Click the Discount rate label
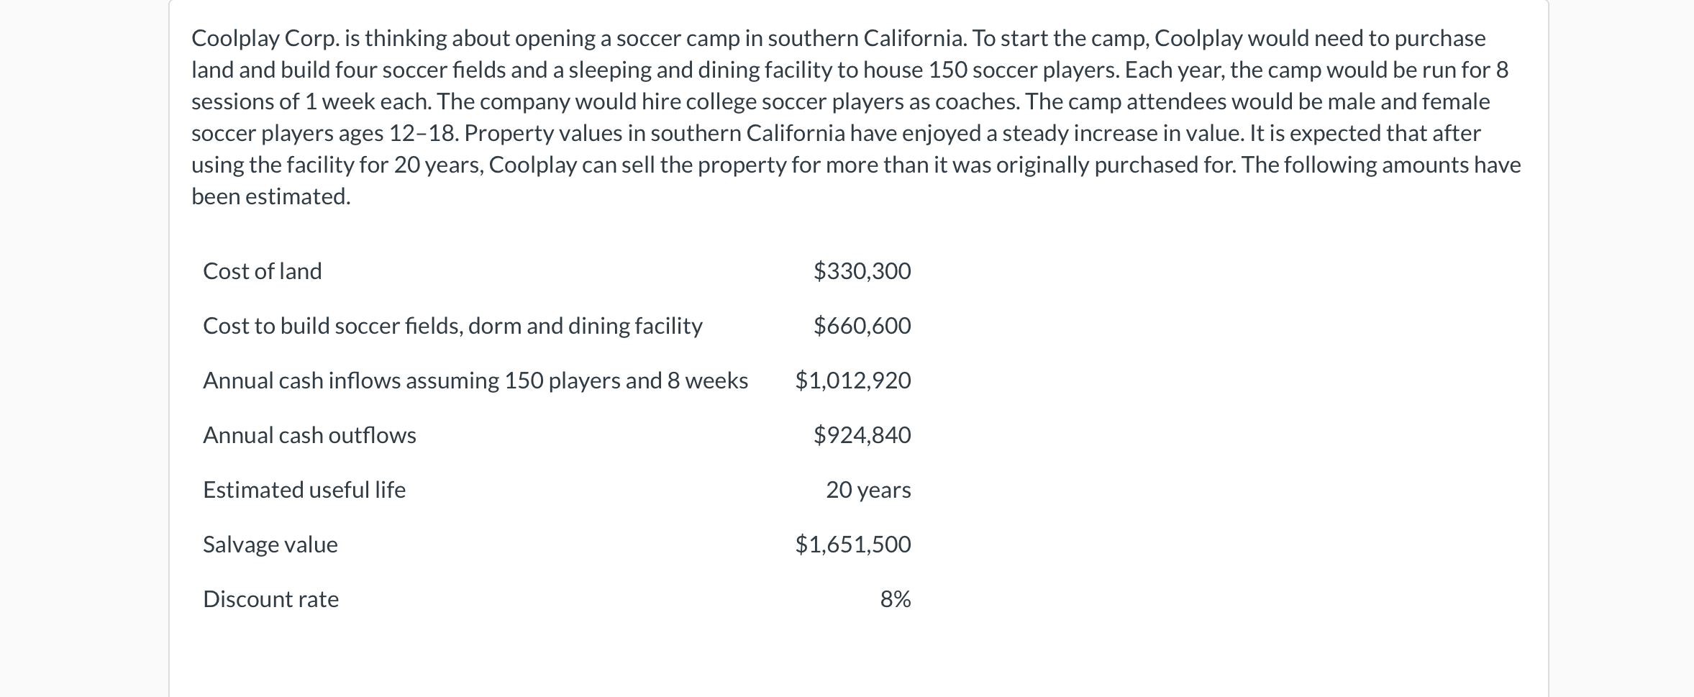 [x=271, y=599]
